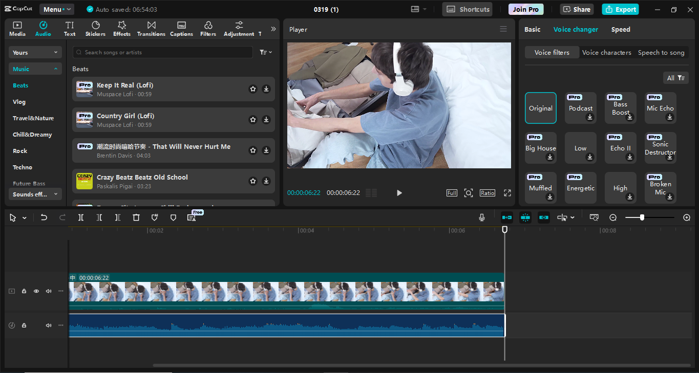Image resolution: width=699 pixels, height=373 pixels.
Task: Open the Transitions panel
Action: tap(151, 28)
